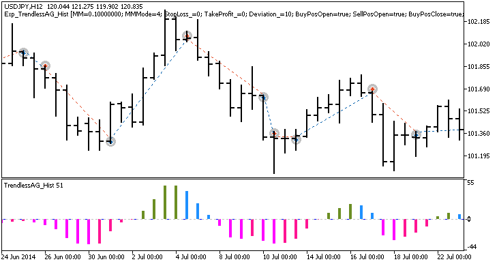Click the 102.185 price axis label

479,22
